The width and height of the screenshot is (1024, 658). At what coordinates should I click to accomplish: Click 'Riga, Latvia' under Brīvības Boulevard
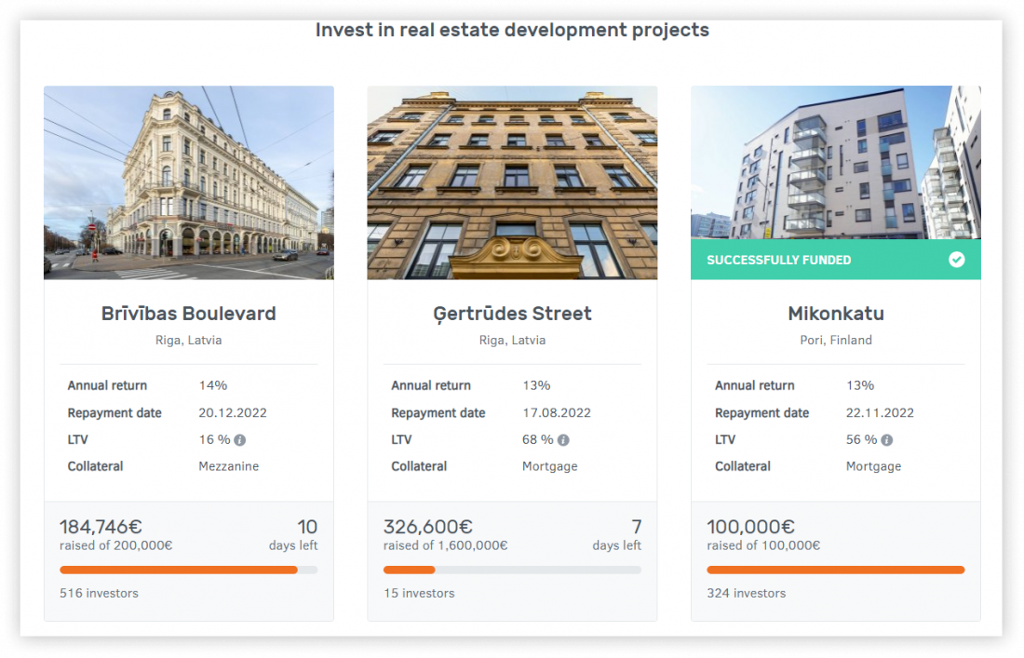pos(189,340)
